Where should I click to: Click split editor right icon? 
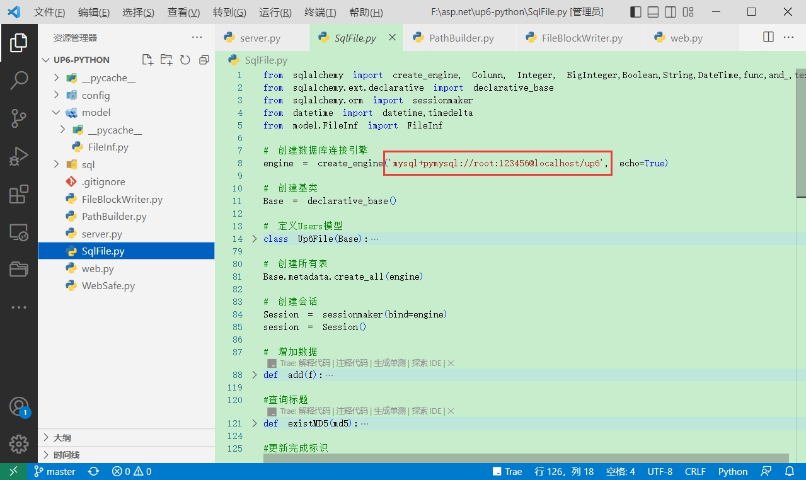coord(768,37)
